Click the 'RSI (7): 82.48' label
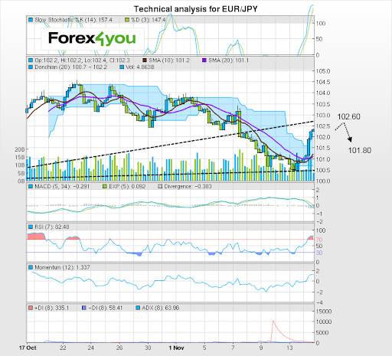The width and height of the screenshot is (392, 356). [x=52, y=227]
